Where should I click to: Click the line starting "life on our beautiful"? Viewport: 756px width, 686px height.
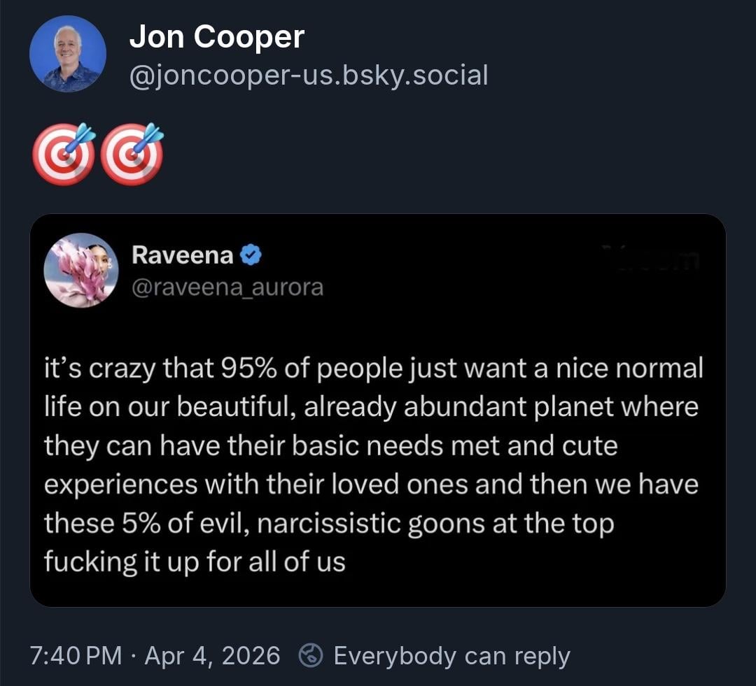tap(371, 407)
